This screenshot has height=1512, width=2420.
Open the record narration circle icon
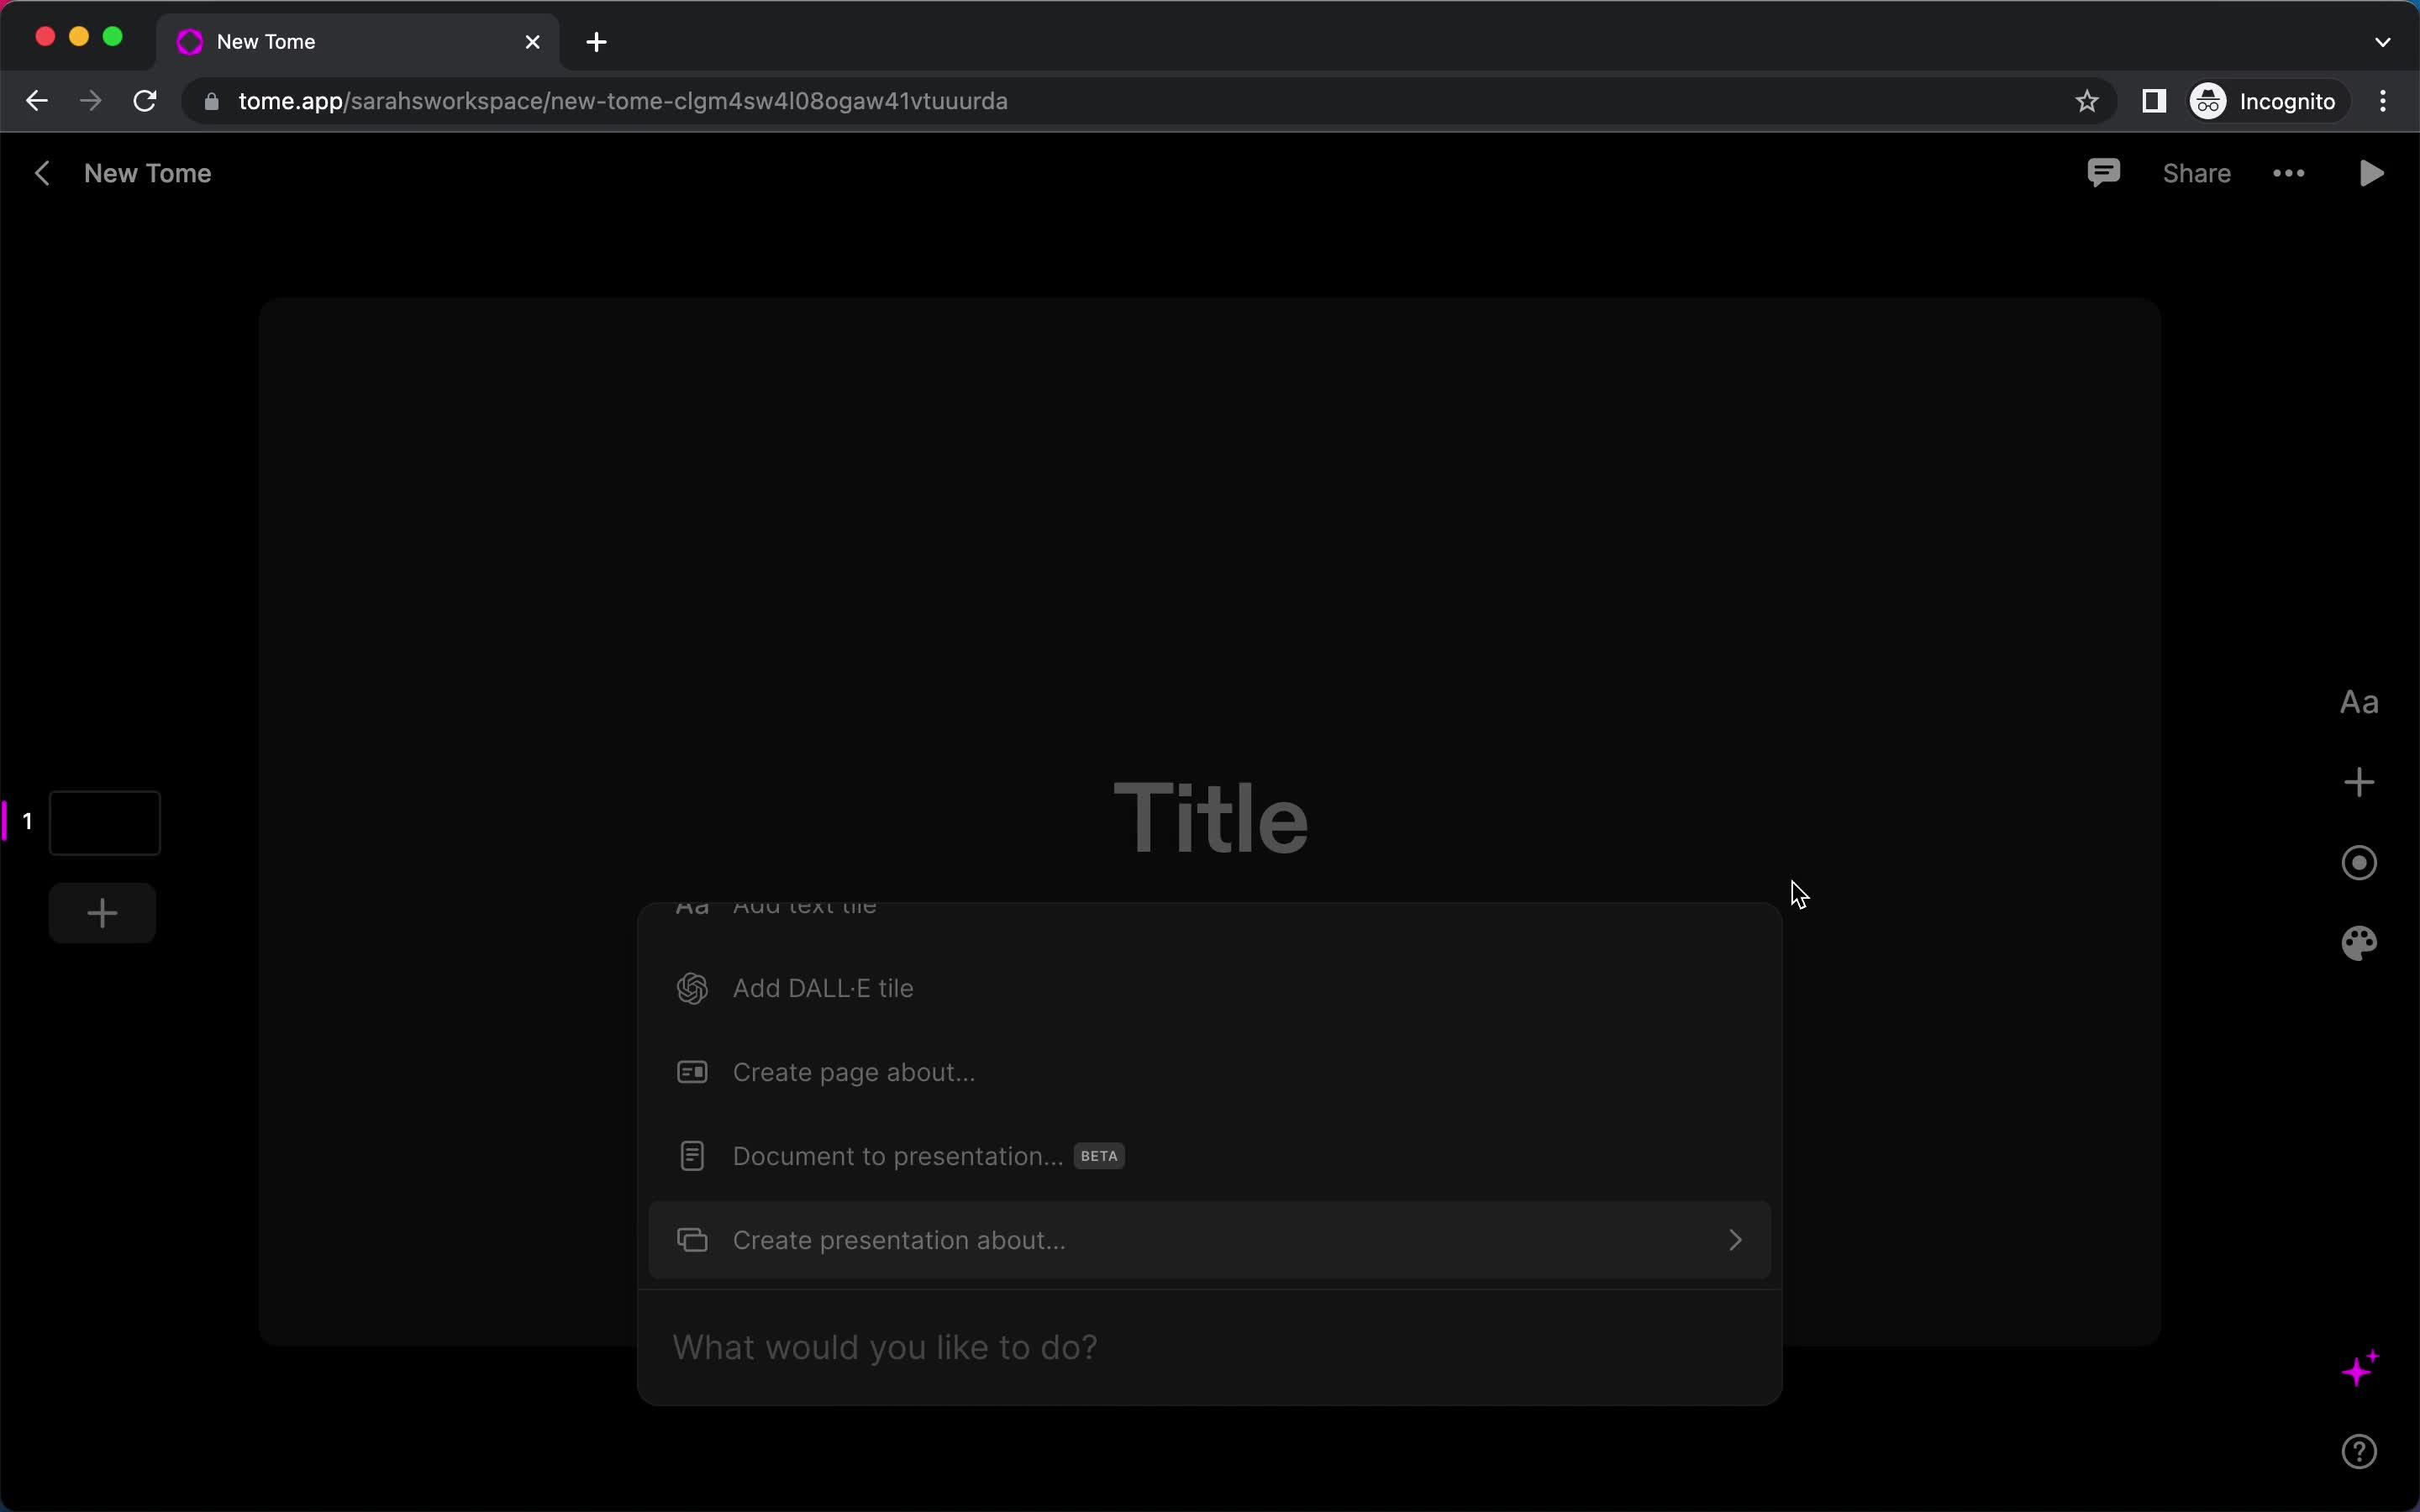[2359, 863]
